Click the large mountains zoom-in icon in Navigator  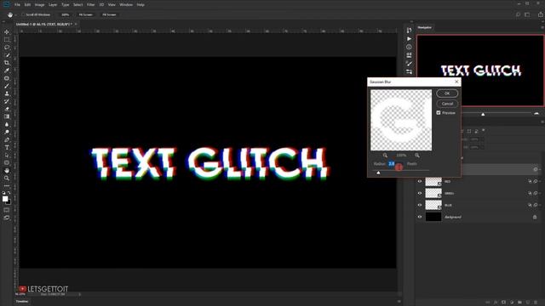click(x=536, y=113)
